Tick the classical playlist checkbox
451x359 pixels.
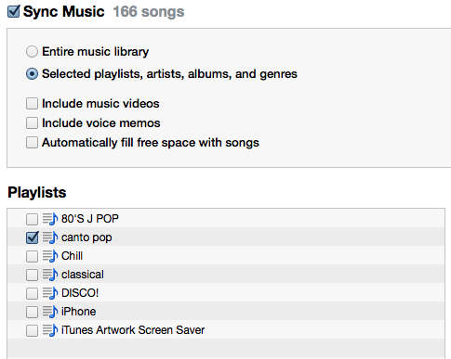click(32, 275)
